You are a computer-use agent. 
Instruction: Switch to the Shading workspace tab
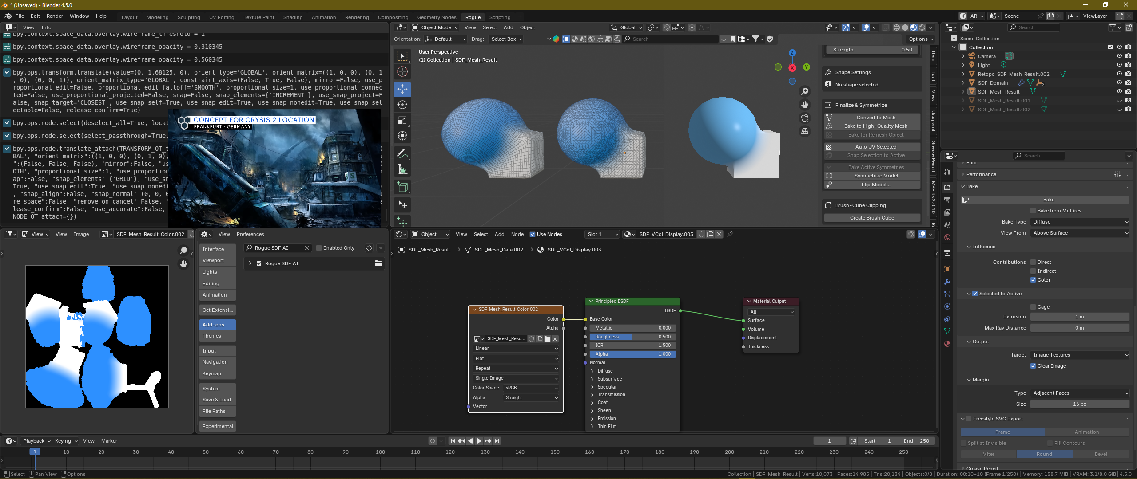click(x=293, y=17)
